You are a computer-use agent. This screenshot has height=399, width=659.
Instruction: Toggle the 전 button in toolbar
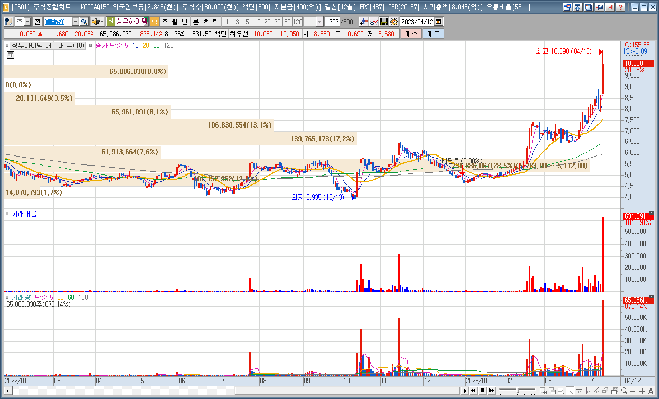tap(37, 22)
